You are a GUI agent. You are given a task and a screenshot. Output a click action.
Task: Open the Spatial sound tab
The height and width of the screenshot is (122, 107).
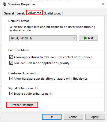pyautogui.click(x=53, y=13)
